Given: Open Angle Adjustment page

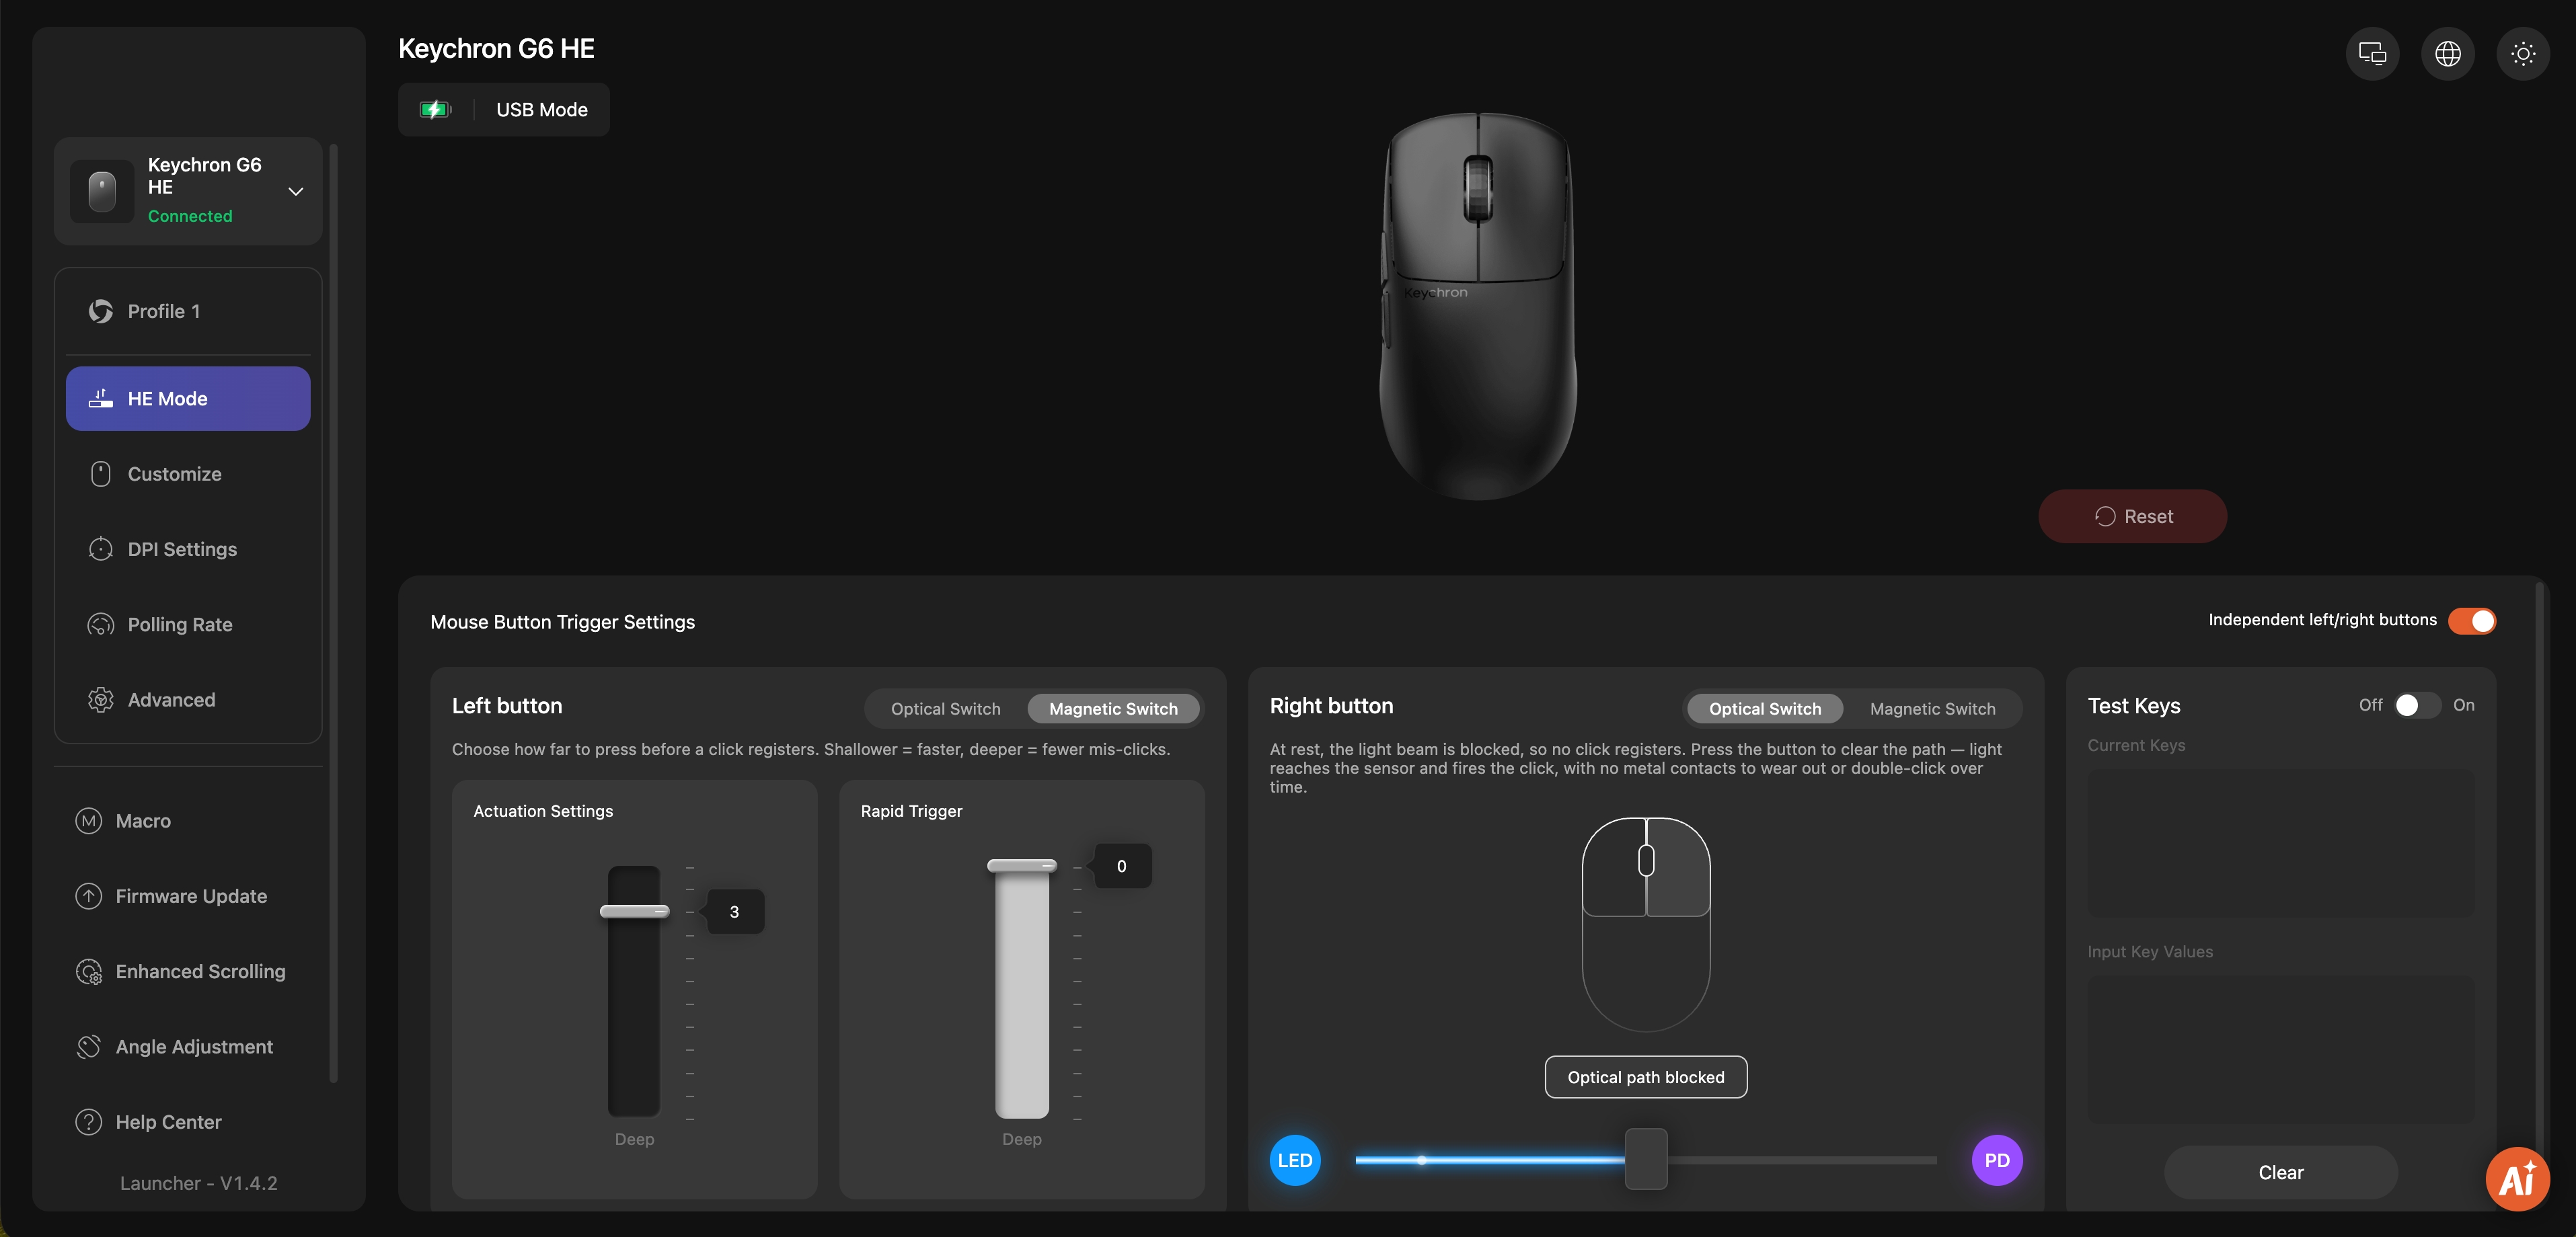Looking at the screenshot, I should [188, 1046].
